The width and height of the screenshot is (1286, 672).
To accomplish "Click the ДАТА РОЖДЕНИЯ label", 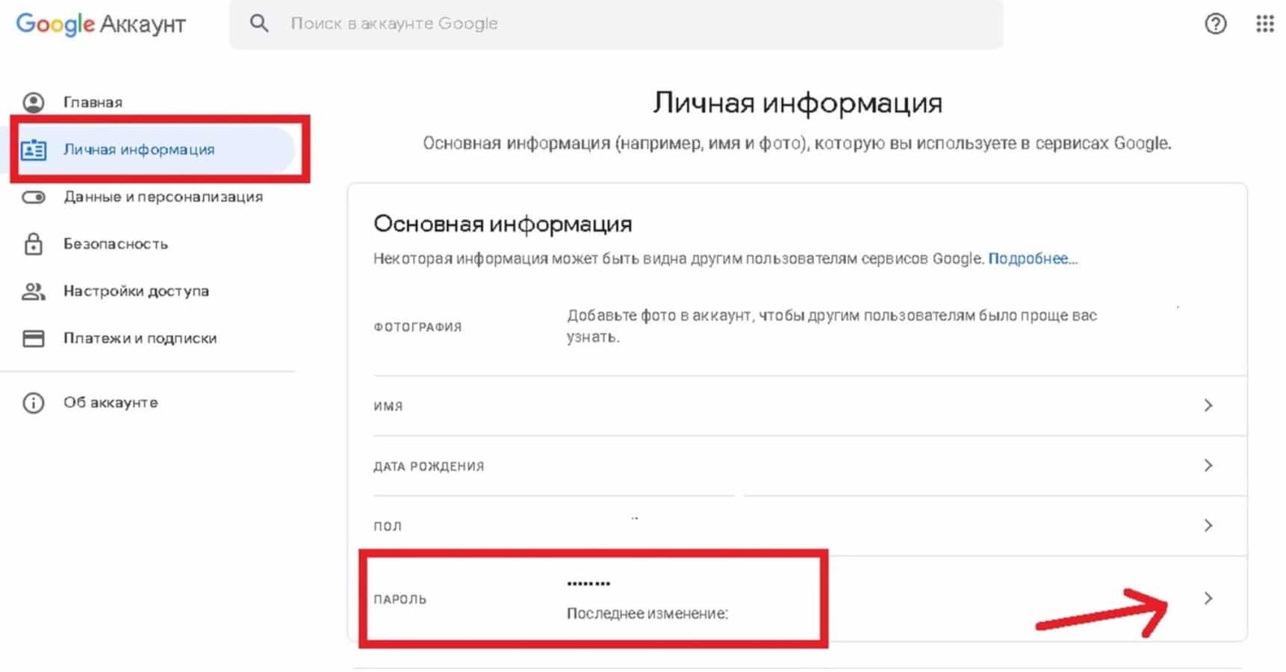I will (429, 467).
